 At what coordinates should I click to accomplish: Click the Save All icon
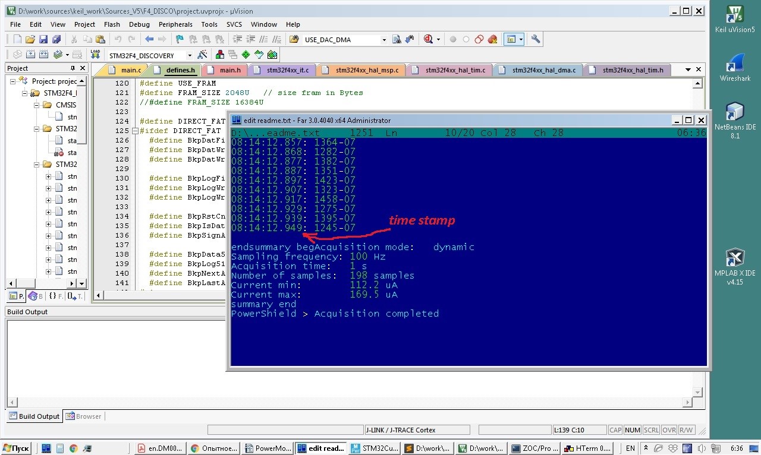tap(56, 39)
